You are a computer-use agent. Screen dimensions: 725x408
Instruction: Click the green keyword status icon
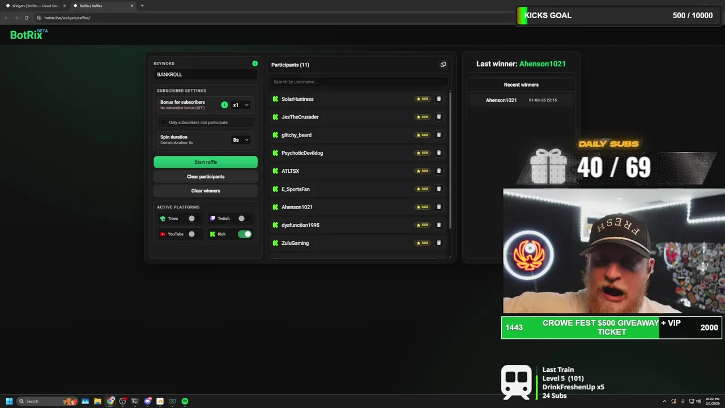pyautogui.click(x=255, y=63)
